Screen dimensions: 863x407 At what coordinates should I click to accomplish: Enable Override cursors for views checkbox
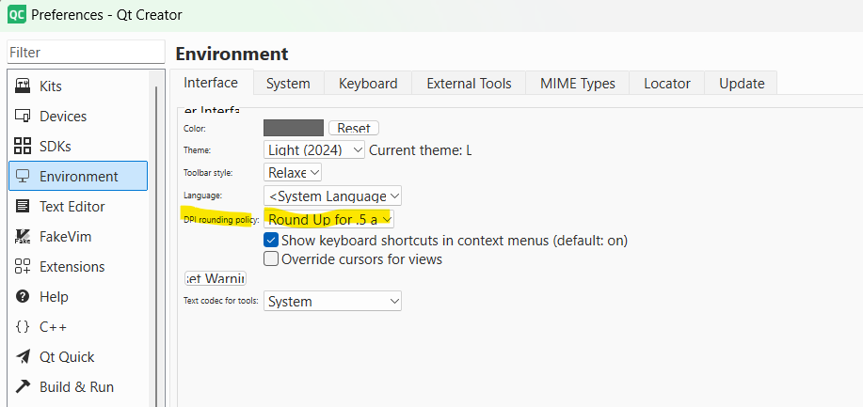click(x=271, y=258)
